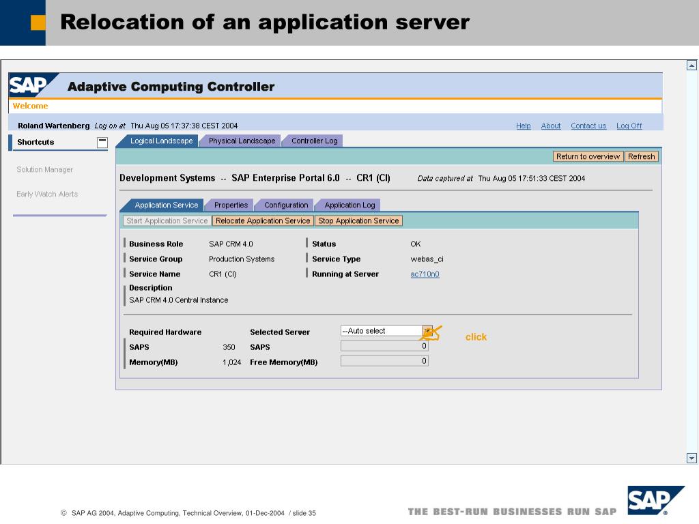Open the Selected Server dropdown arrow
Image resolution: width=699 pixels, height=524 pixels.
click(427, 331)
